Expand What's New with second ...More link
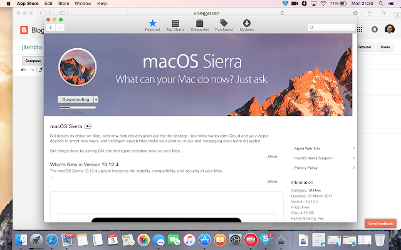The width and height of the screenshot is (401, 250). [271, 181]
